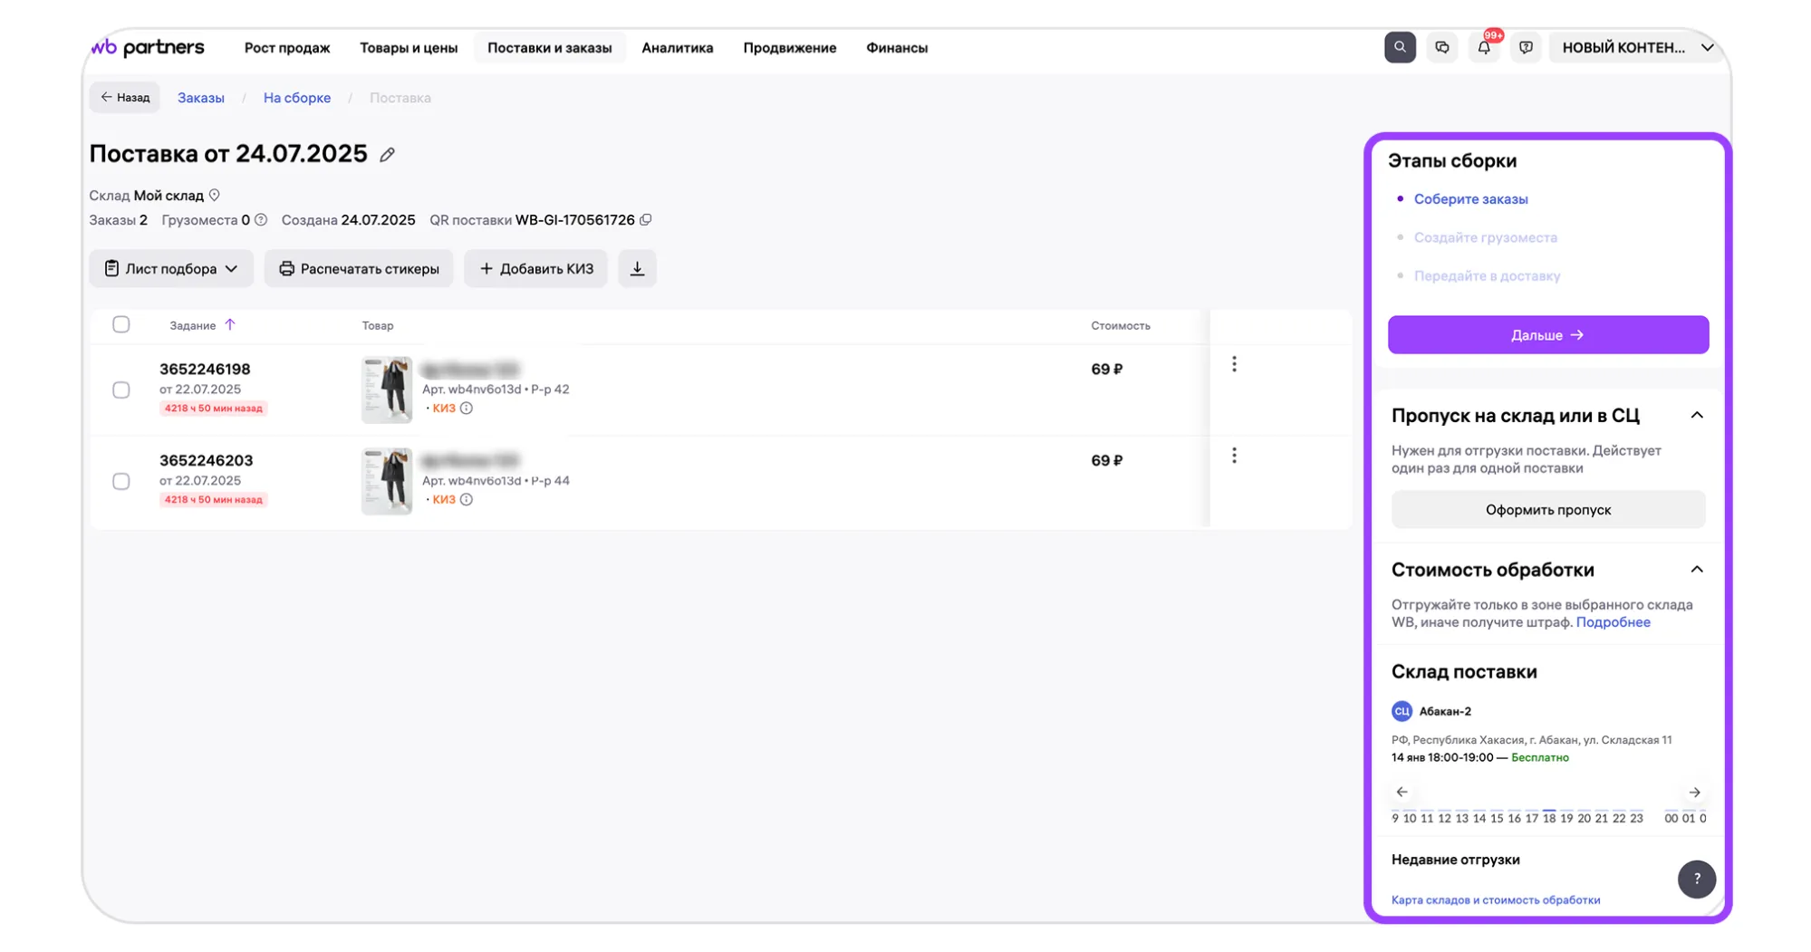Viewport: 1811px width, 952px height.
Task: Click the Оформить пропуск button
Action: click(x=1547, y=510)
